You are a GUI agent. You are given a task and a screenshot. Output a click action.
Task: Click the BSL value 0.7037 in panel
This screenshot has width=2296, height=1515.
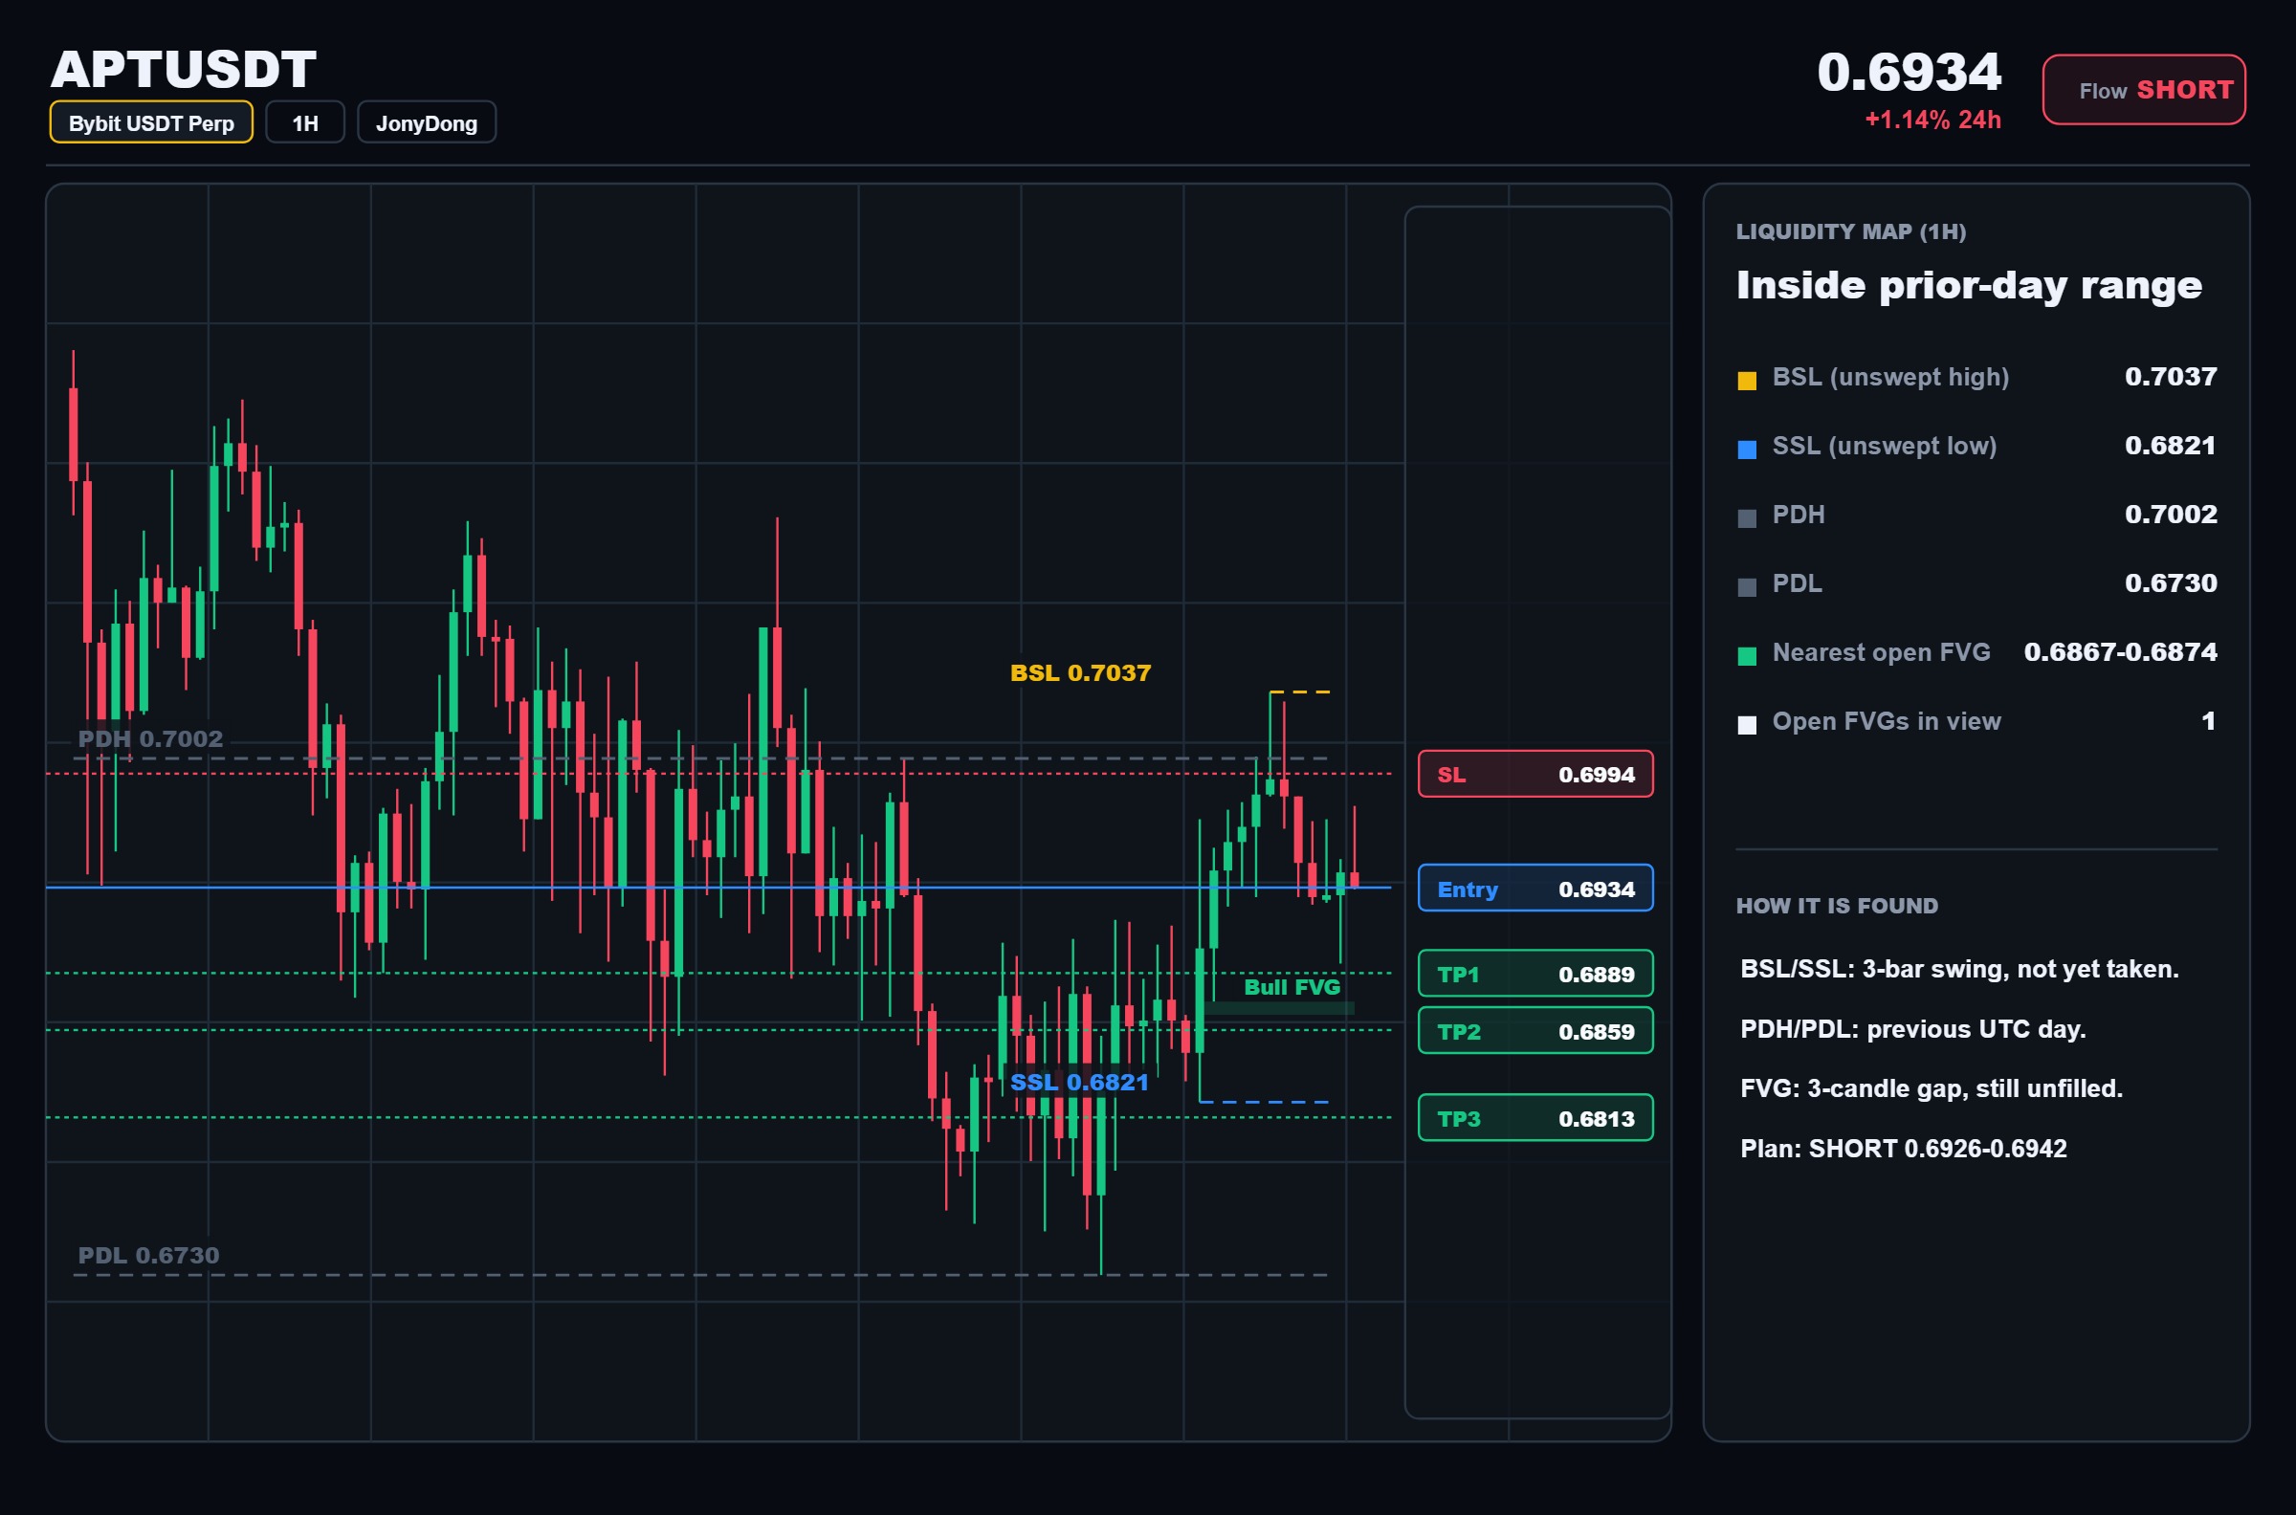click(2171, 377)
